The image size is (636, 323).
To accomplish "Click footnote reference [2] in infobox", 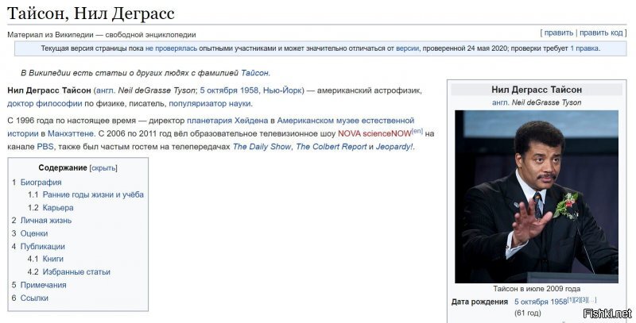I will click(577, 300).
